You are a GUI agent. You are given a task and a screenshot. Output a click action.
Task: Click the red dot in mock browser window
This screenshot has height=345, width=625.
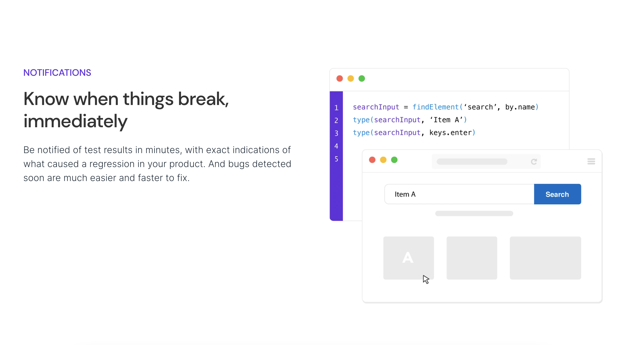pos(372,160)
